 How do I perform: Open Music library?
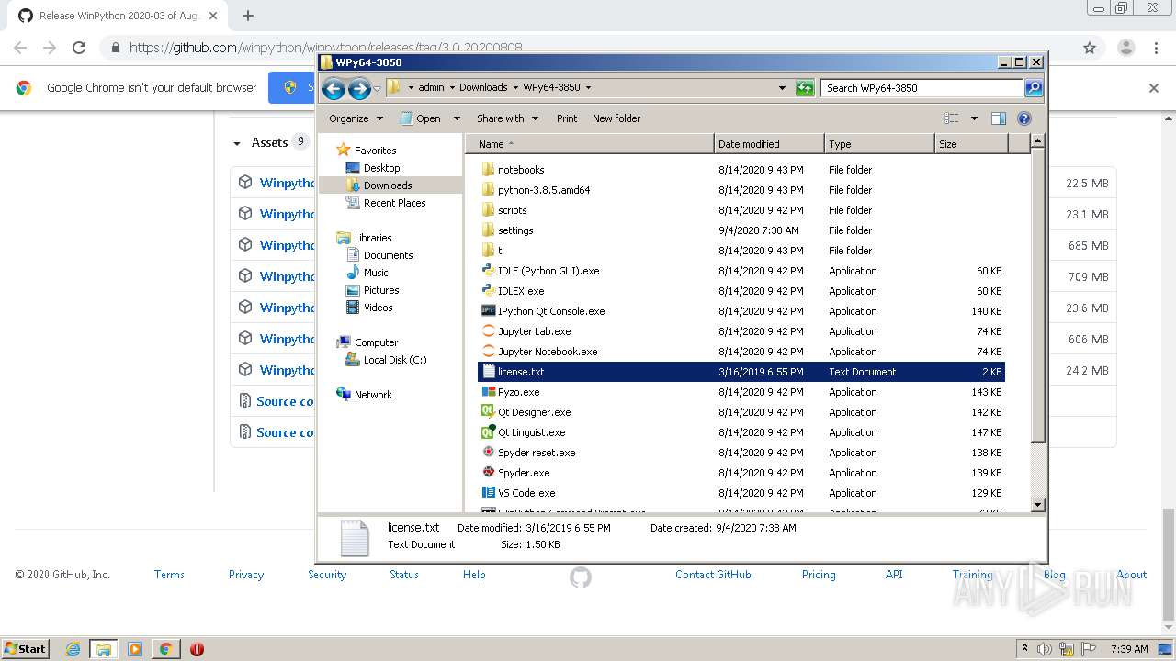point(367,273)
